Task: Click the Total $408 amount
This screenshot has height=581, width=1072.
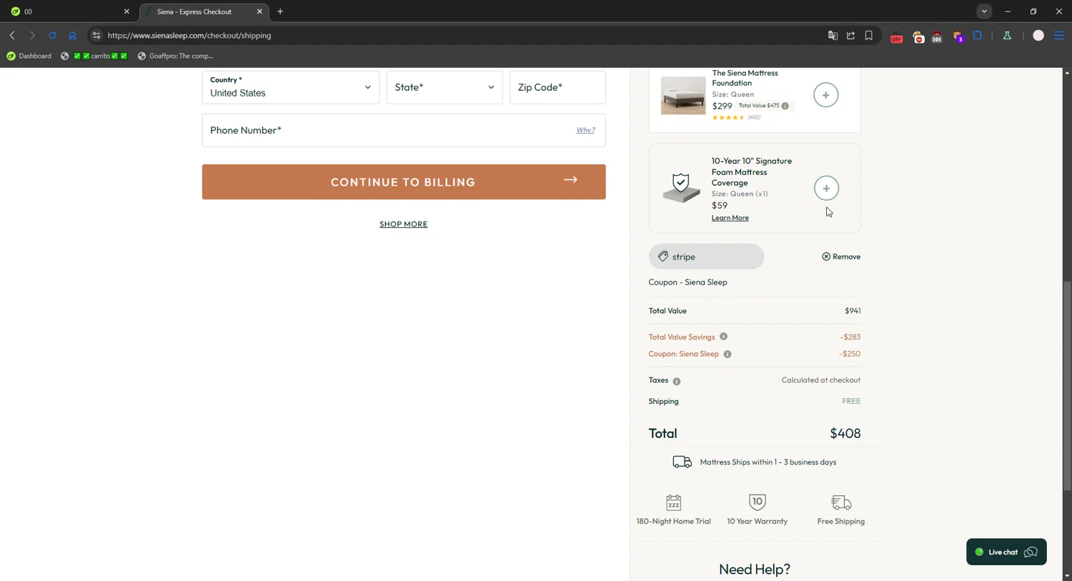Action: (x=845, y=433)
